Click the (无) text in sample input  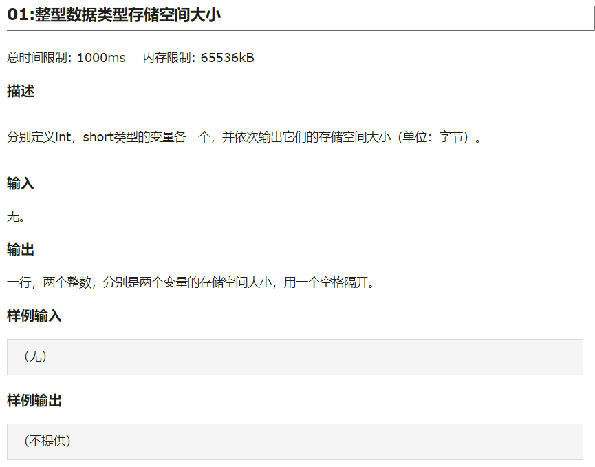click(35, 356)
